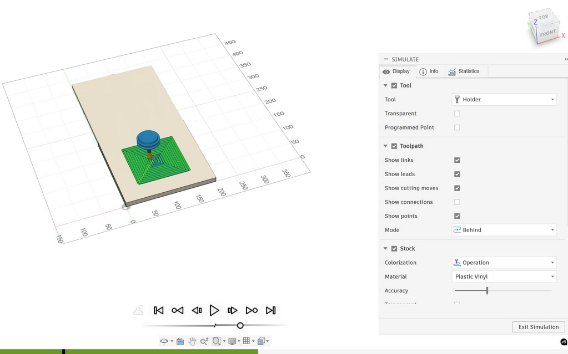
Task: Click the Operation colorization icon
Action: click(457, 263)
